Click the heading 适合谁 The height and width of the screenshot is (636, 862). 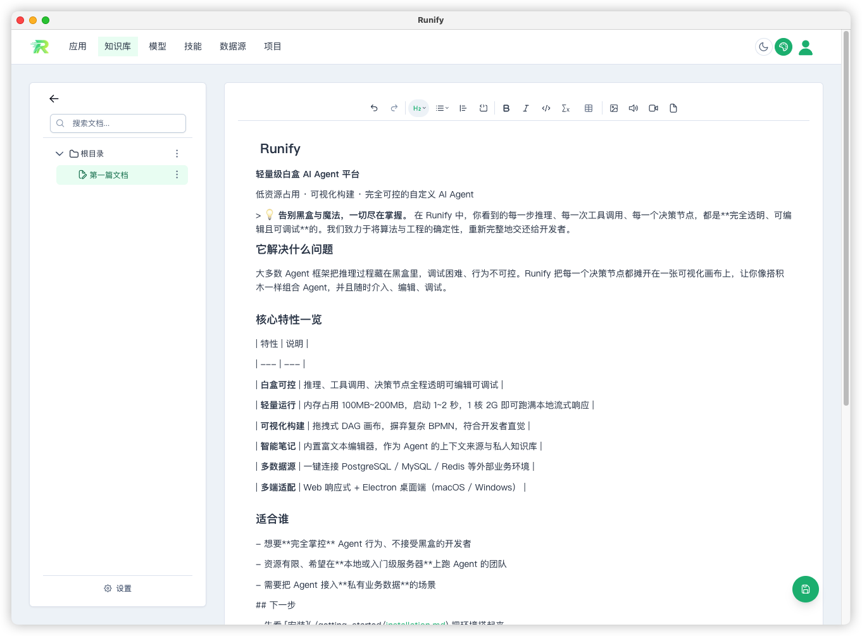[x=272, y=519]
